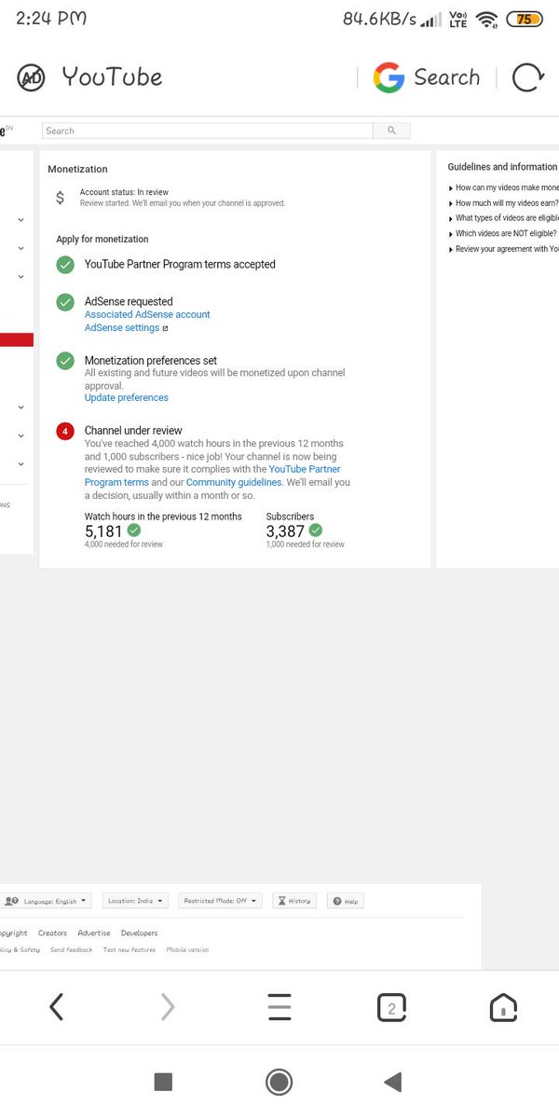Tap the Android home circle
The height and width of the screenshot is (1119, 559).
click(x=279, y=1082)
